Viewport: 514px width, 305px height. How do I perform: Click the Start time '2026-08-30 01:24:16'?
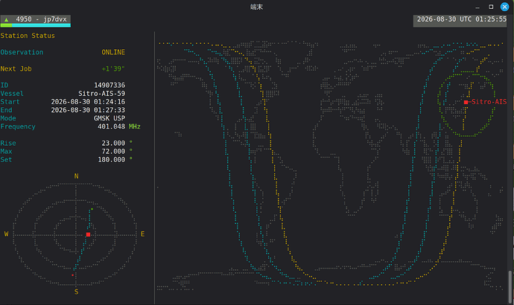[88, 102]
